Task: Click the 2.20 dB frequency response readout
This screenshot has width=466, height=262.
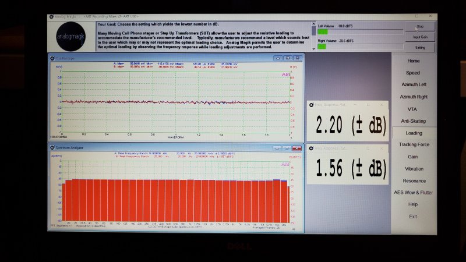Action: [348, 125]
